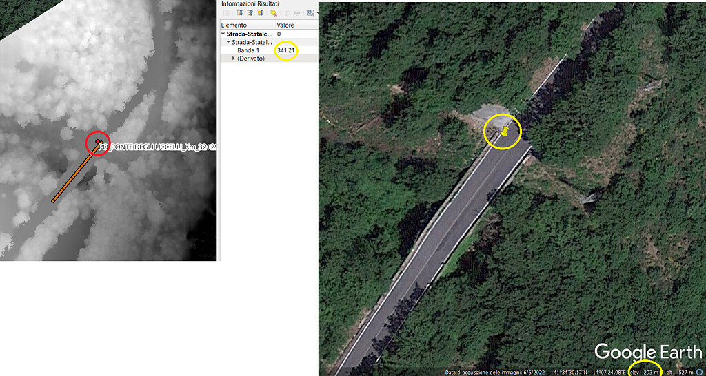706x376 pixels.
Task: Expand the (Derivato) tree node
Action: (x=233, y=59)
